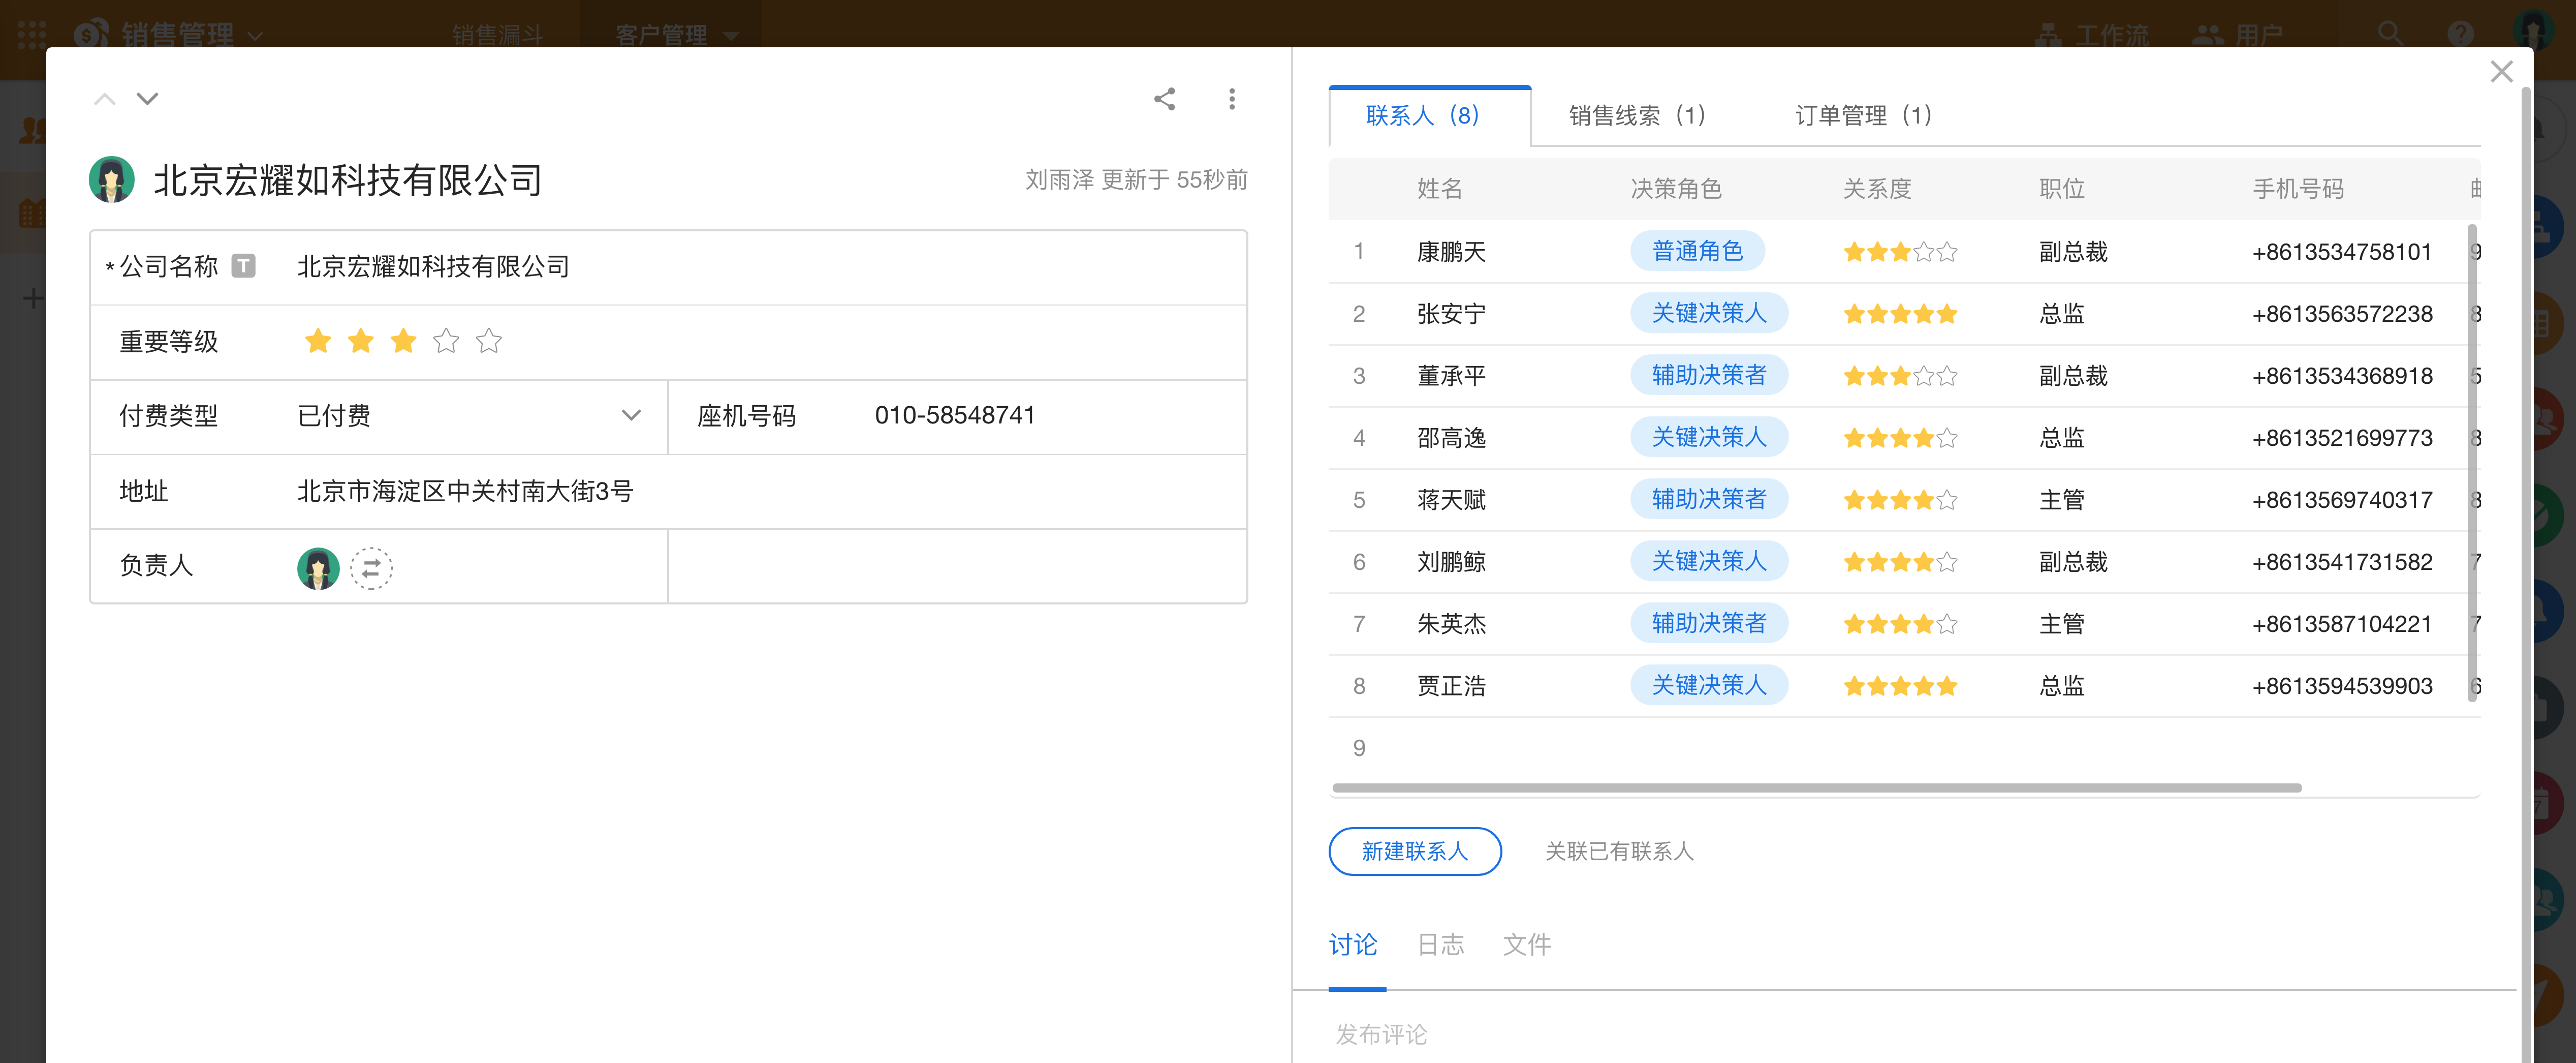Click the owner avatar in 负责人 row
The image size is (2576, 1063).
[318, 568]
